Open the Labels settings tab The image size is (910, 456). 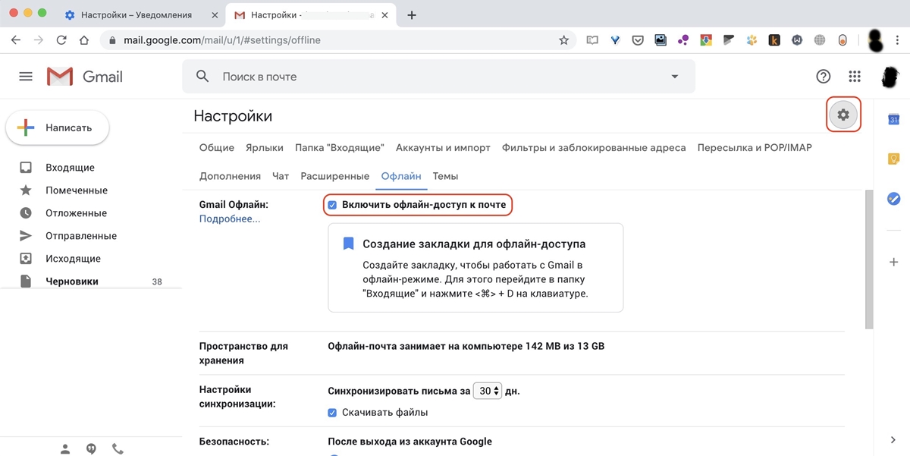click(x=265, y=148)
